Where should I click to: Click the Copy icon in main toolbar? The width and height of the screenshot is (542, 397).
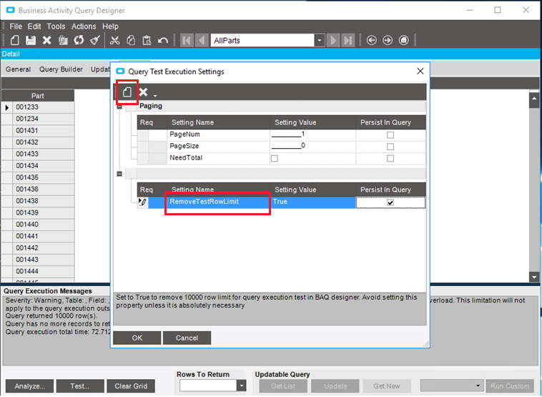coord(63,41)
